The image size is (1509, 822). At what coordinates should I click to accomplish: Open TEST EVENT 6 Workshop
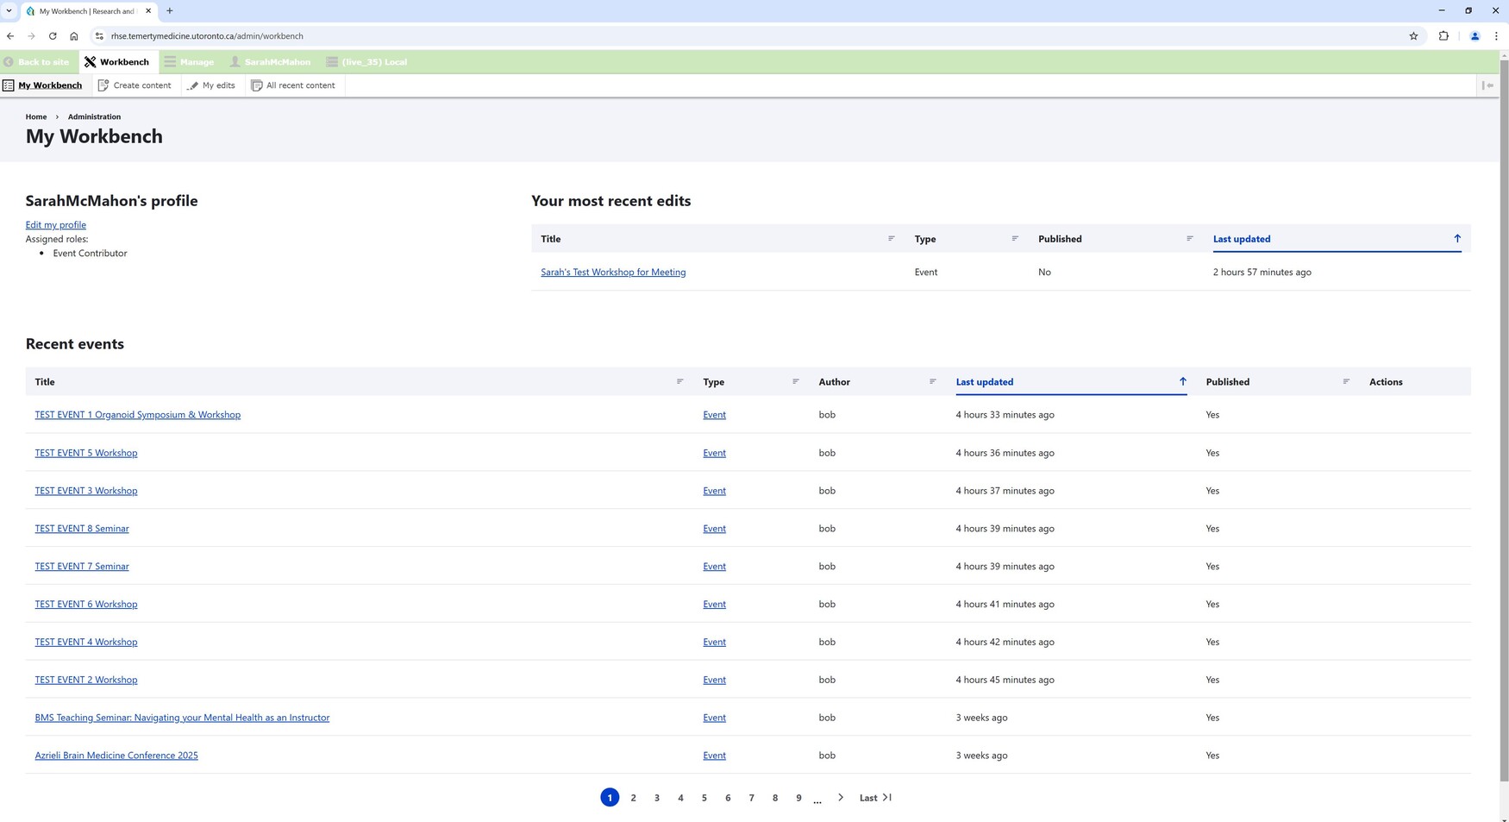point(86,605)
